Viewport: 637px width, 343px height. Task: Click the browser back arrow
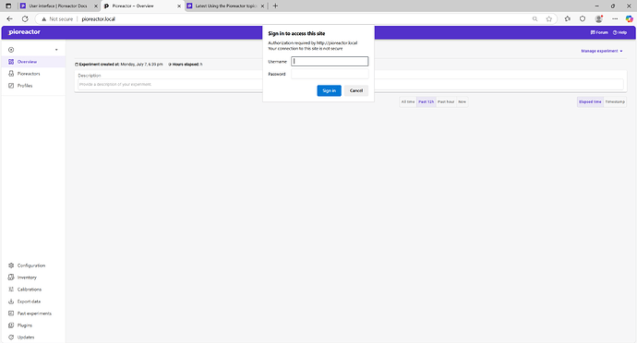click(10, 18)
